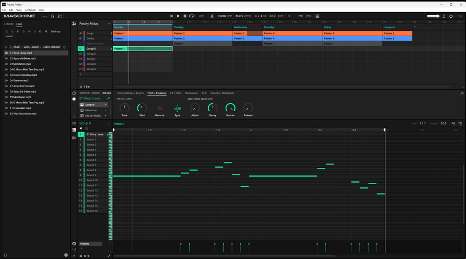This screenshot has width=466, height=259.
Task: Click the arranger view icon beside Freaky Friday
Action: (x=74, y=24)
